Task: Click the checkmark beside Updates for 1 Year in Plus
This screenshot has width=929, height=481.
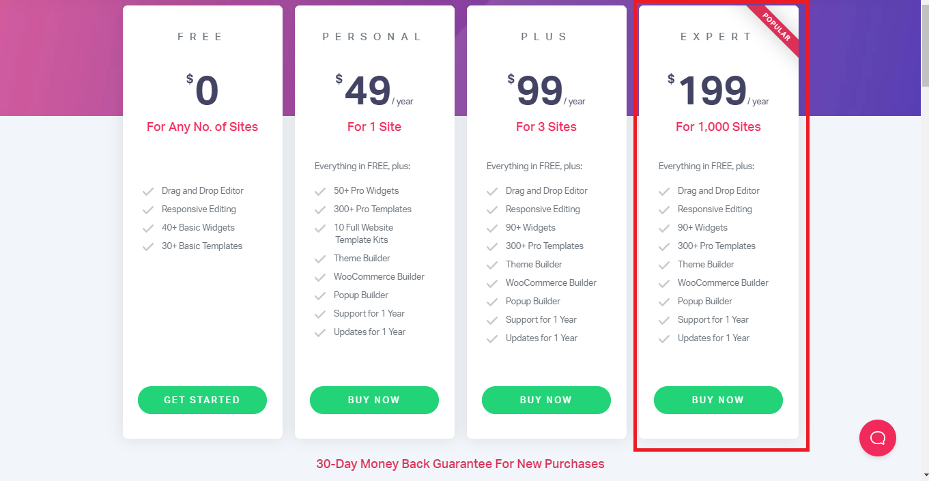Action: click(x=492, y=338)
